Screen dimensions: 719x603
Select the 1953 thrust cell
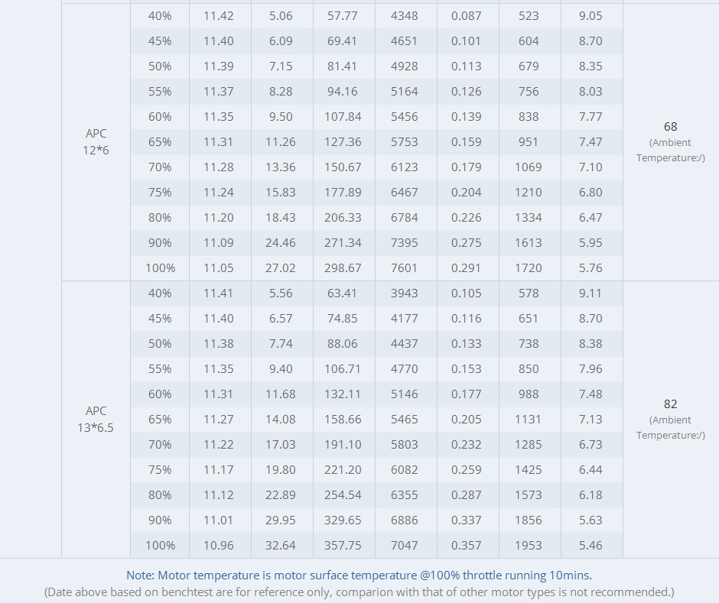click(x=529, y=546)
